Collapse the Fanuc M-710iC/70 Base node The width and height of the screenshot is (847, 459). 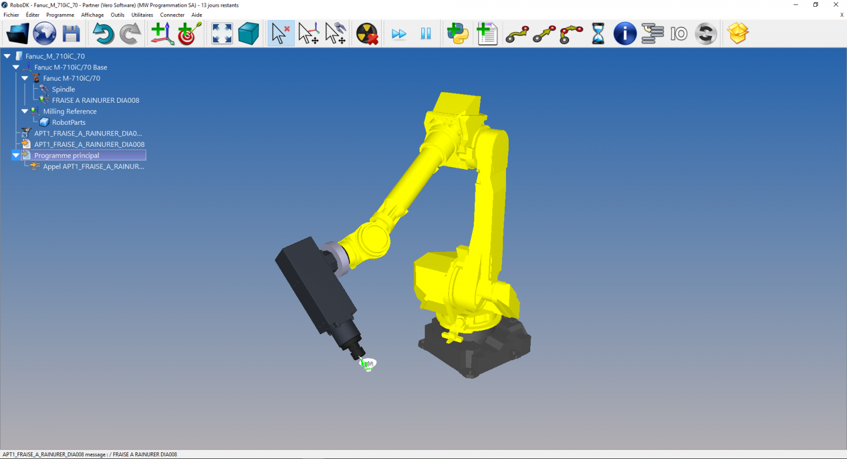click(16, 67)
